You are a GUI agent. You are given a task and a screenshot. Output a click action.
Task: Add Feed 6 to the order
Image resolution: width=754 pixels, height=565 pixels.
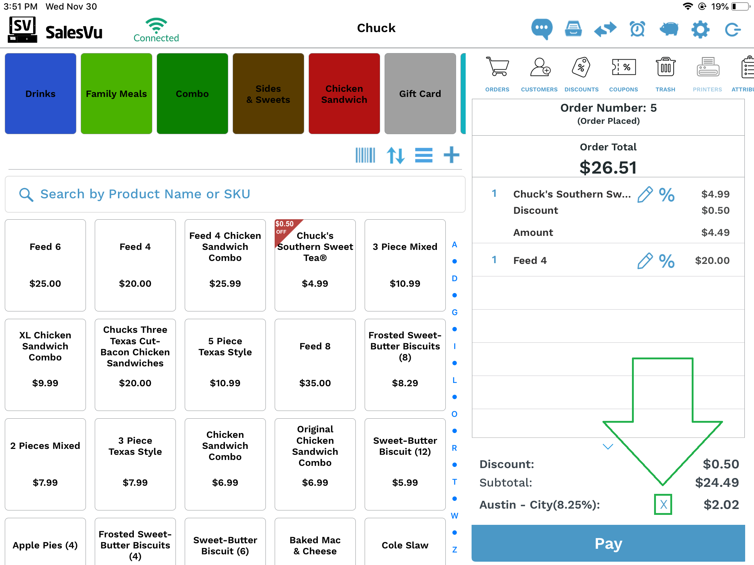click(45, 265)
